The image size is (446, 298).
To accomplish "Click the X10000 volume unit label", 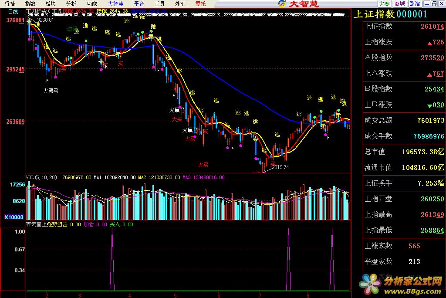I will pos(14,217).
